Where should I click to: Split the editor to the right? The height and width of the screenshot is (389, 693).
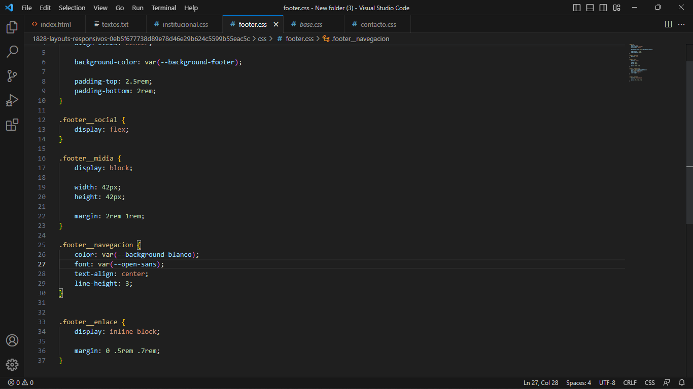point(668,24)
